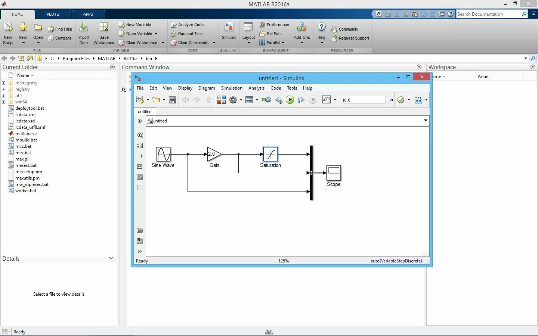Viewport: 538px width, 336px height.
Task: Click the Compare icon
Action: point(51,38)
